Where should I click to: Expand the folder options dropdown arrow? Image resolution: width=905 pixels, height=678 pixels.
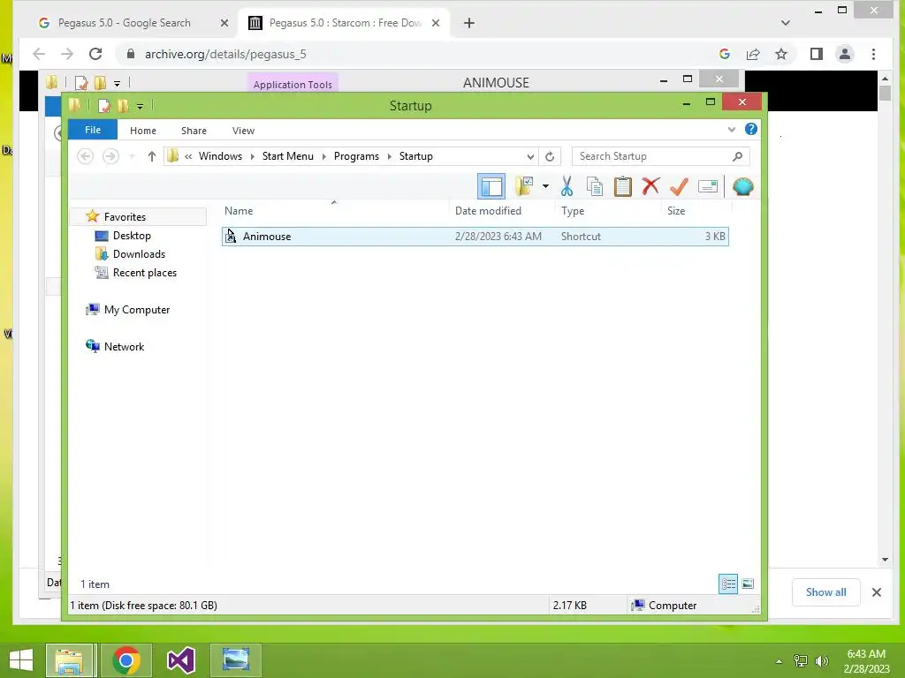click(545, 186)
